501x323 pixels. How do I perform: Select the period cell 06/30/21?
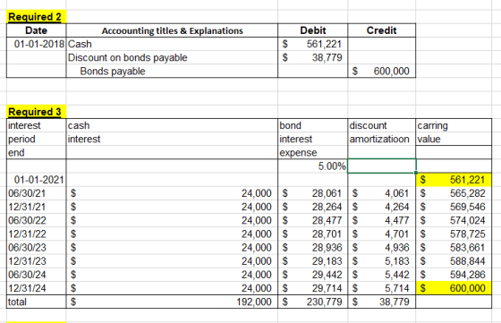coord(36,193)
